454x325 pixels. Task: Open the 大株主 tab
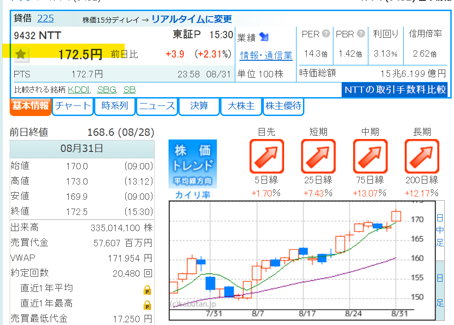click(241, 106)
